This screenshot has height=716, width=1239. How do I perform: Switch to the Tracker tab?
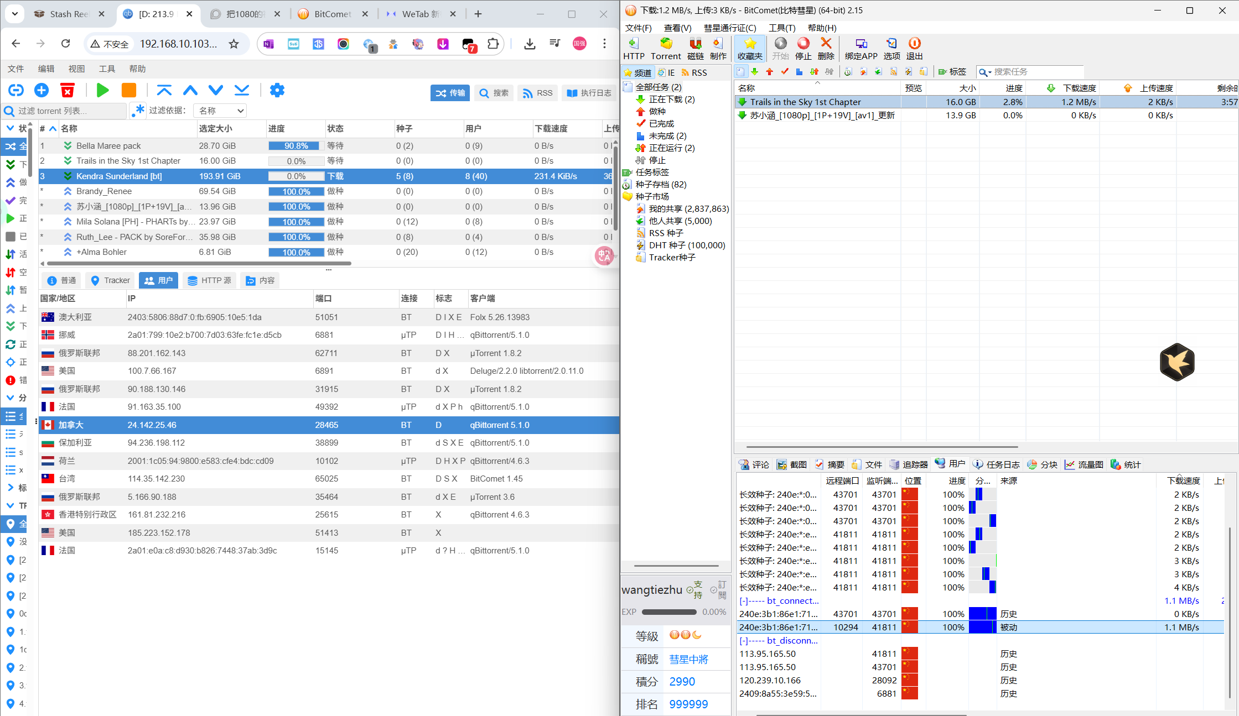click(x=111, y=280)
